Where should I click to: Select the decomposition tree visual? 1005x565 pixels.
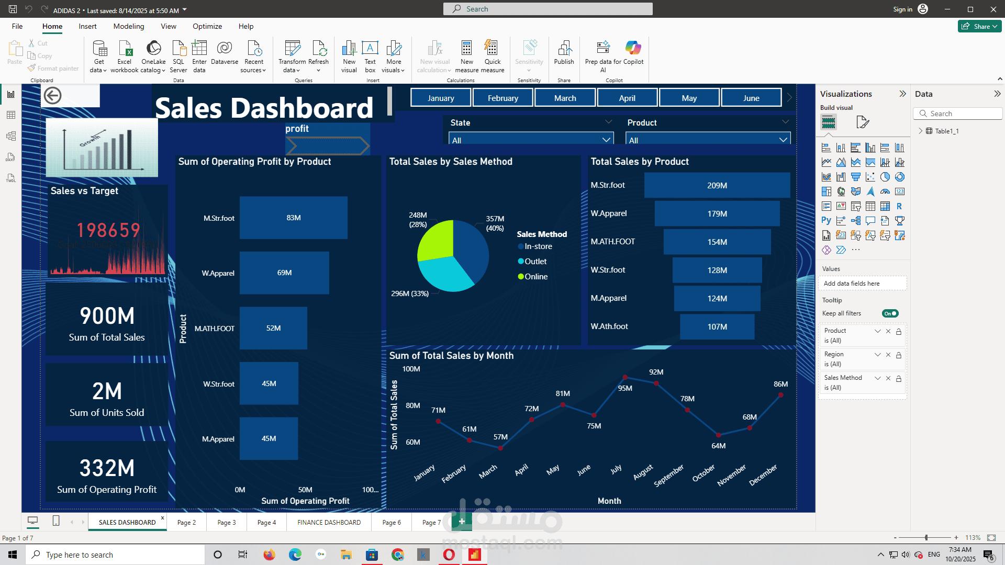pos(856,221)
